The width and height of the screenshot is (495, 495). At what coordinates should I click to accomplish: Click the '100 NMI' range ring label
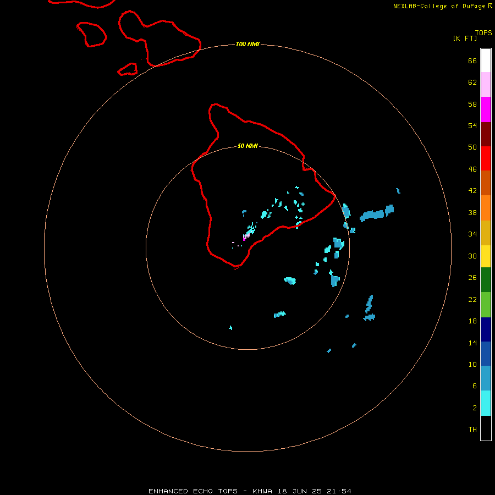[248, 44]
